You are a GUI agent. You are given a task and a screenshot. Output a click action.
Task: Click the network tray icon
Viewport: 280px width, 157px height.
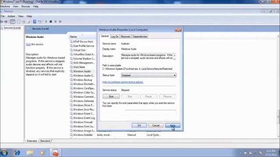click(255, 153)
